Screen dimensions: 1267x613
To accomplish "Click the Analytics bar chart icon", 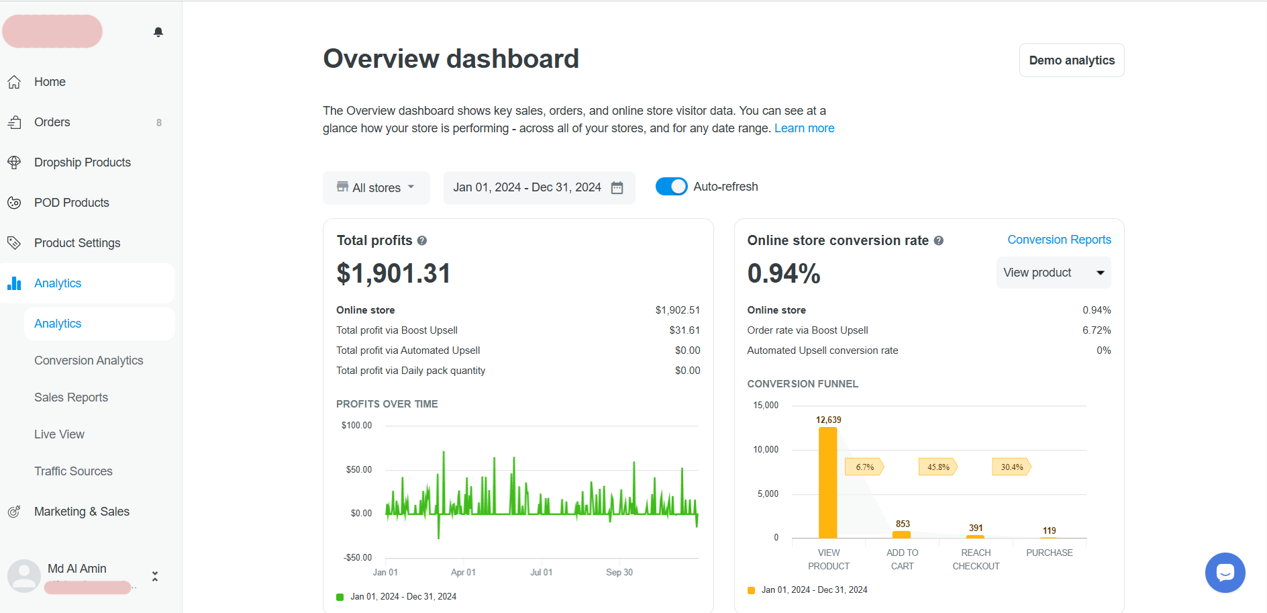I will pyautogui.click(x=14, y=283).
